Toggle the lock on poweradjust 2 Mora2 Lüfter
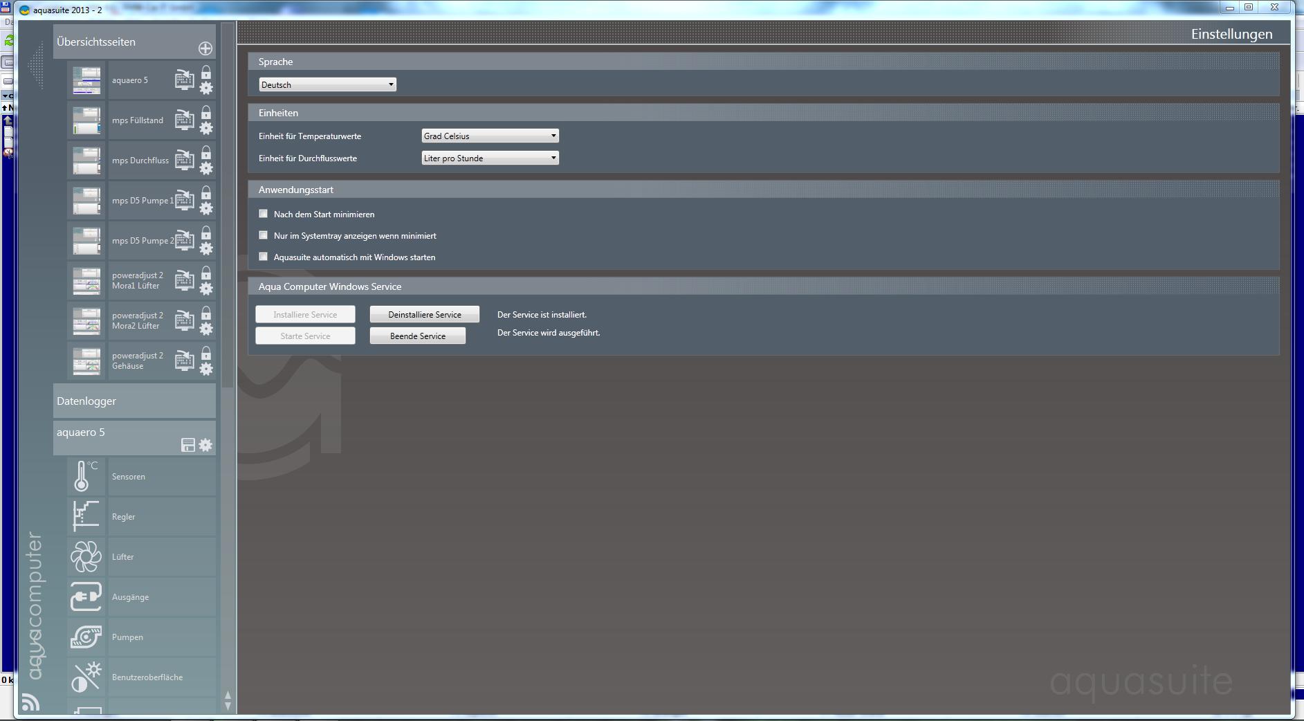The width and height of the screenshot is (1304, 721). [x=206, y=313]
